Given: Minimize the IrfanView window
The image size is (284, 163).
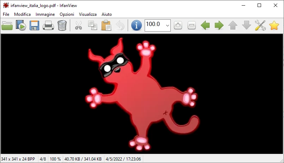Looking at the screenshot, I should 243,5.
